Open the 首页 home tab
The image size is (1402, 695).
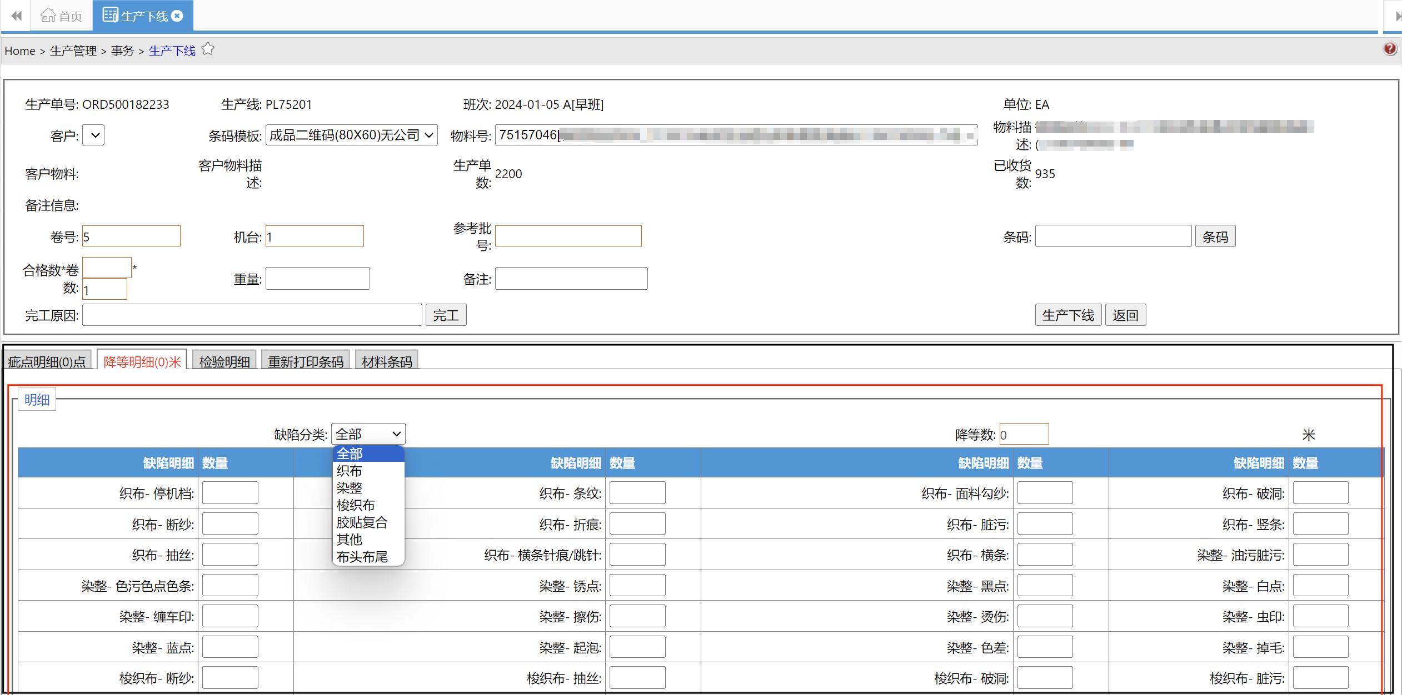tap(62, 16)
